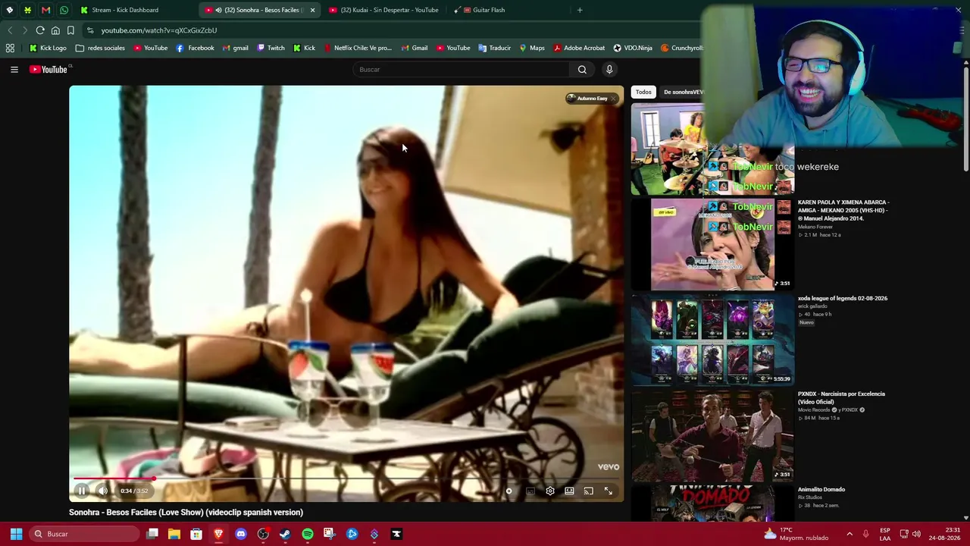Open Brave browser from the taskbar
The width and height of the screenshot is (970, 546).
point(218,534)
